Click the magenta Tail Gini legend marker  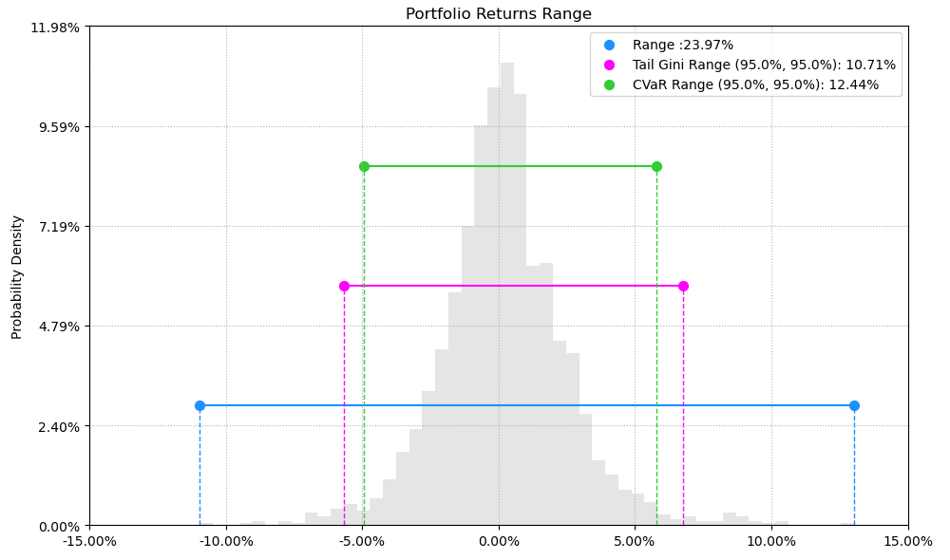pos(610,65)
